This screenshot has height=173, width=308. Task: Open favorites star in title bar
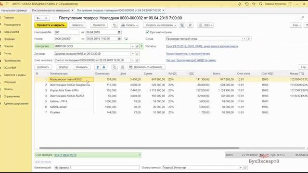point(254,4)
